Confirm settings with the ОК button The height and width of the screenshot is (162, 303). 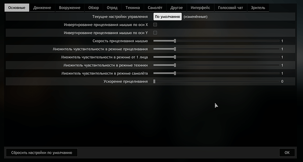pos(287,152)
